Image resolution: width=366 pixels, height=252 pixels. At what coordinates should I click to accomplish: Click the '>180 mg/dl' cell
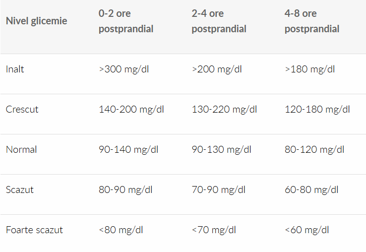tap(309, 69)
